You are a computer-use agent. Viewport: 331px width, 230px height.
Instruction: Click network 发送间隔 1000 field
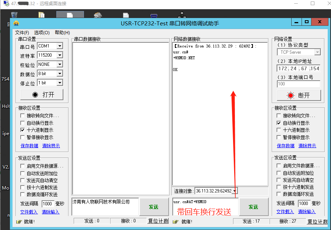tap(304, 204)
